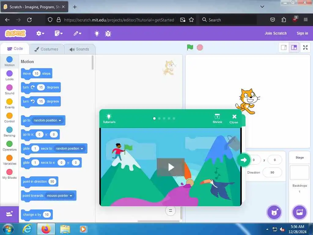The width and height of the screenshot is (313, 235).
Task: Open random position dropdown in go to block
Action: pos(47,120)
